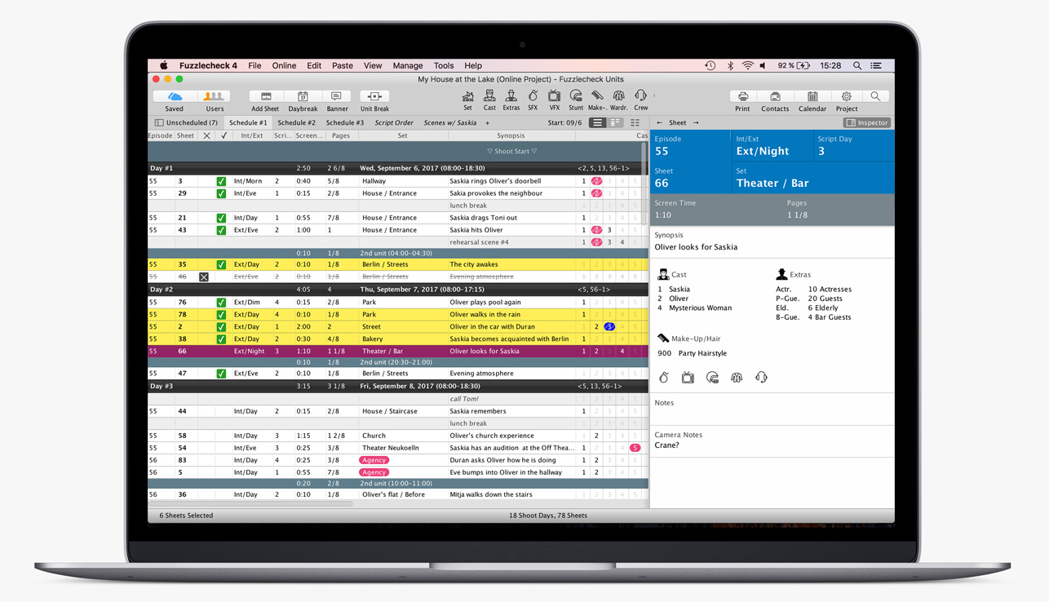Open Scenes w/ Saskia tab
Screen dimensions: 1049x602
pos(450,123)
